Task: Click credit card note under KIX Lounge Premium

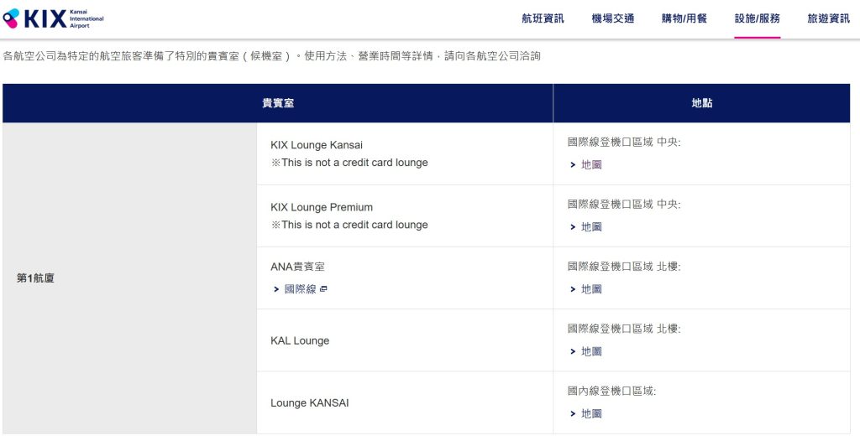Action: pos(349,226)
